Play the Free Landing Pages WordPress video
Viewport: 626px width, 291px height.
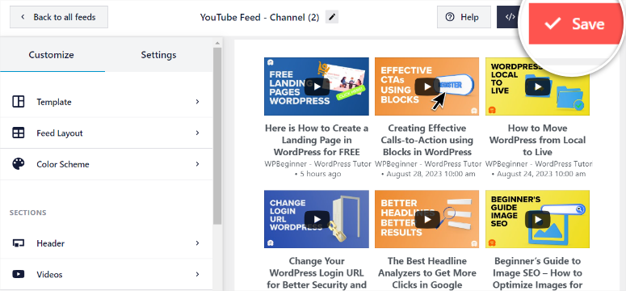[x=317, y=86]
